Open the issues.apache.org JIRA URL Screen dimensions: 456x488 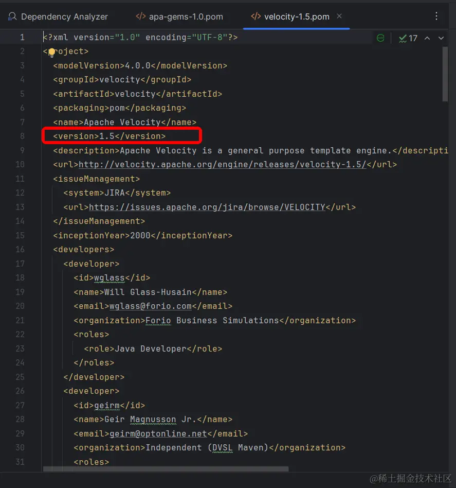click(207, 207)
